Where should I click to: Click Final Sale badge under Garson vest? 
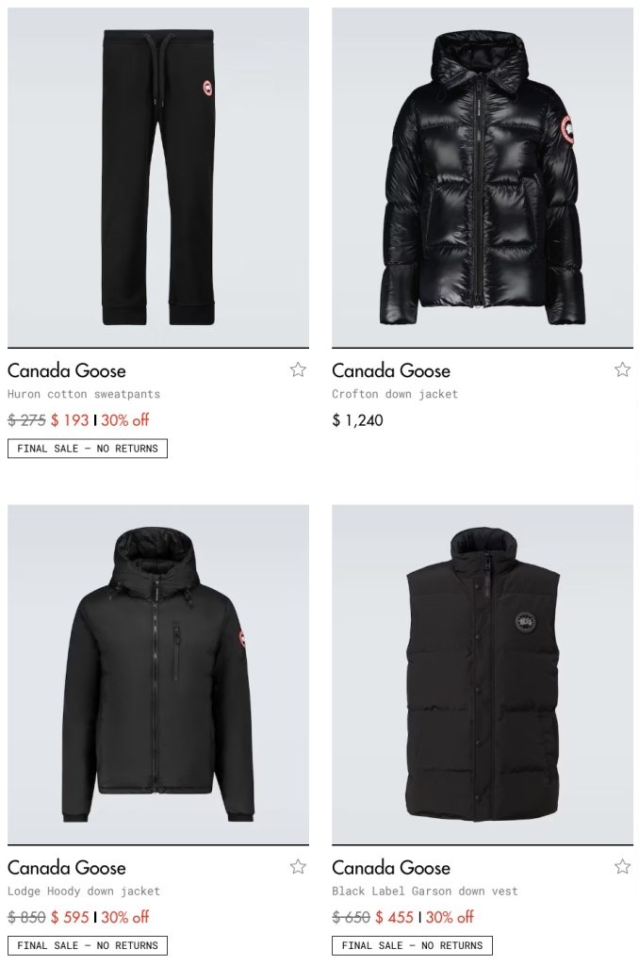(412, 946)
